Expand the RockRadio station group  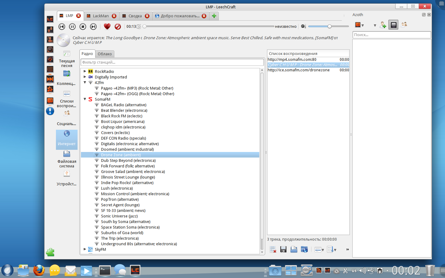pos(85,71)
